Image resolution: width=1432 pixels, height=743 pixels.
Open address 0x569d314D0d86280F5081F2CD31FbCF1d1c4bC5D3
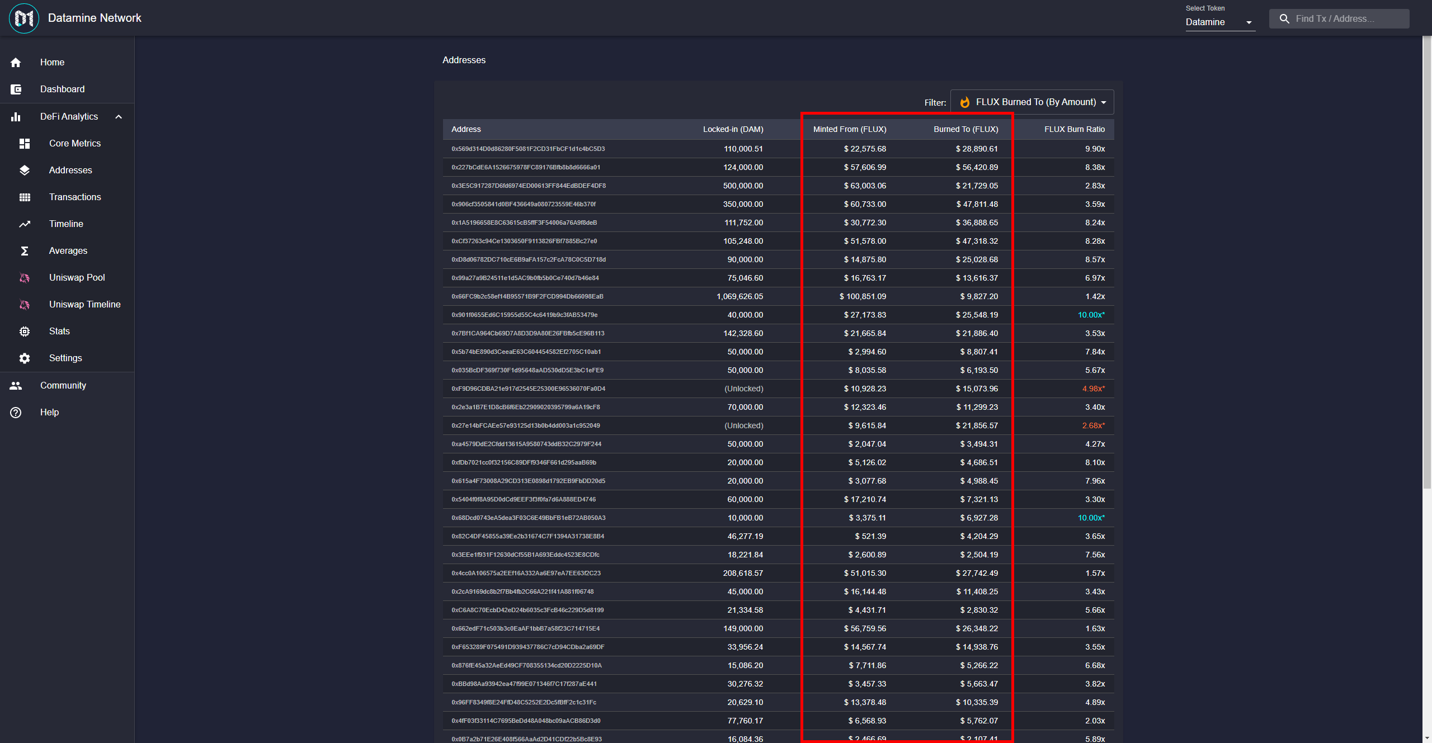528,149
